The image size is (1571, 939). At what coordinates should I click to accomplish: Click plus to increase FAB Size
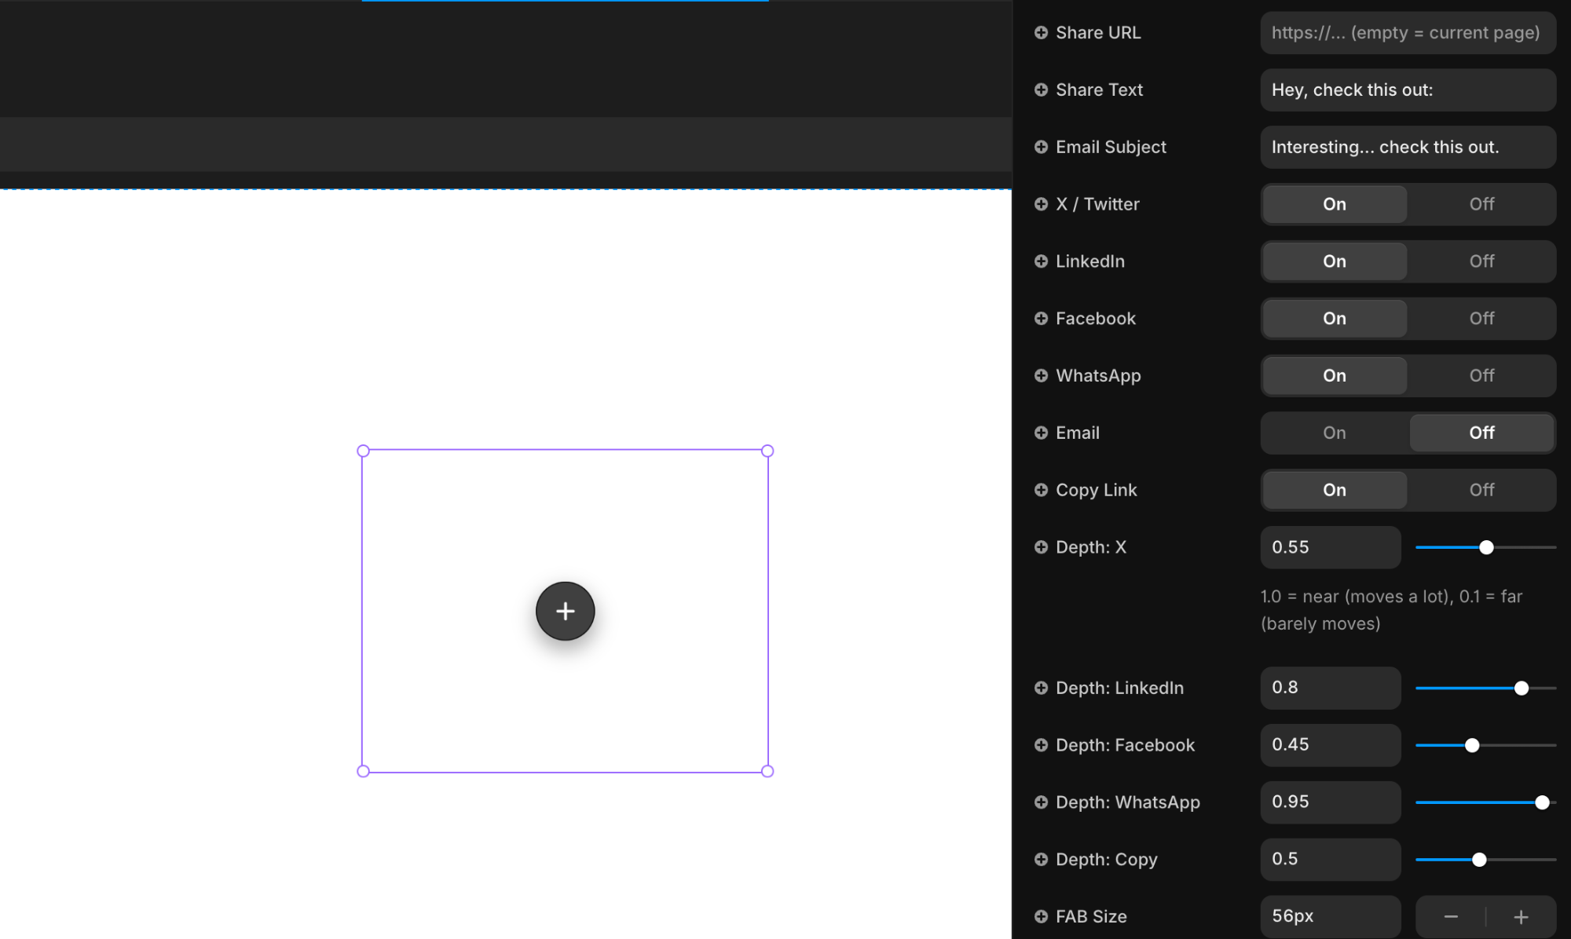[x=1520, y=916]
